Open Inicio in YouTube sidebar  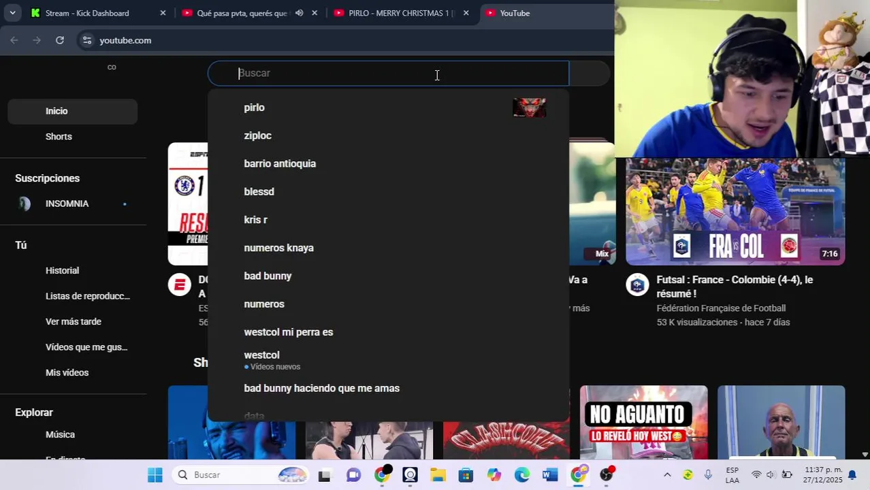(72, 111)
